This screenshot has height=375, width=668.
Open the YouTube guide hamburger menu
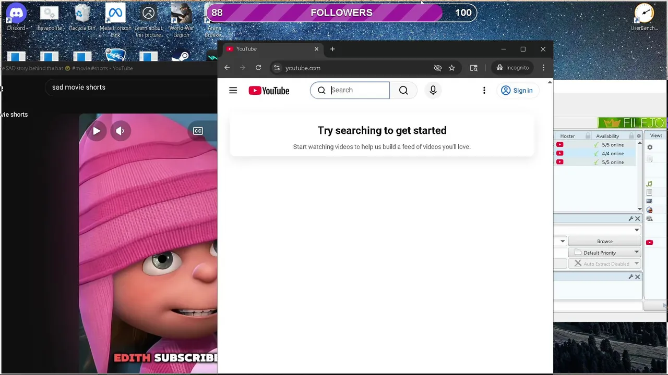tap(233, 90)
